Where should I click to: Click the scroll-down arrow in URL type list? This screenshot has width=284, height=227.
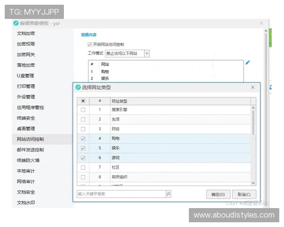253,183
